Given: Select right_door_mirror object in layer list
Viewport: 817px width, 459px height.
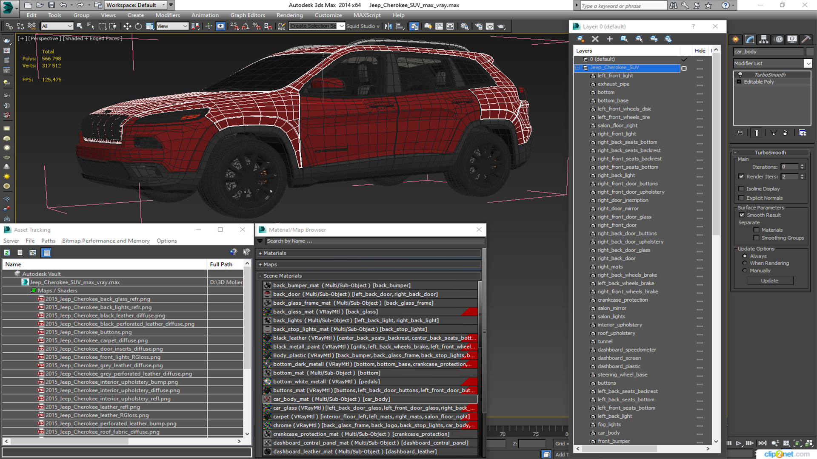Looking at the screenshot, I should pyautogui.click(x=618, y=209).
